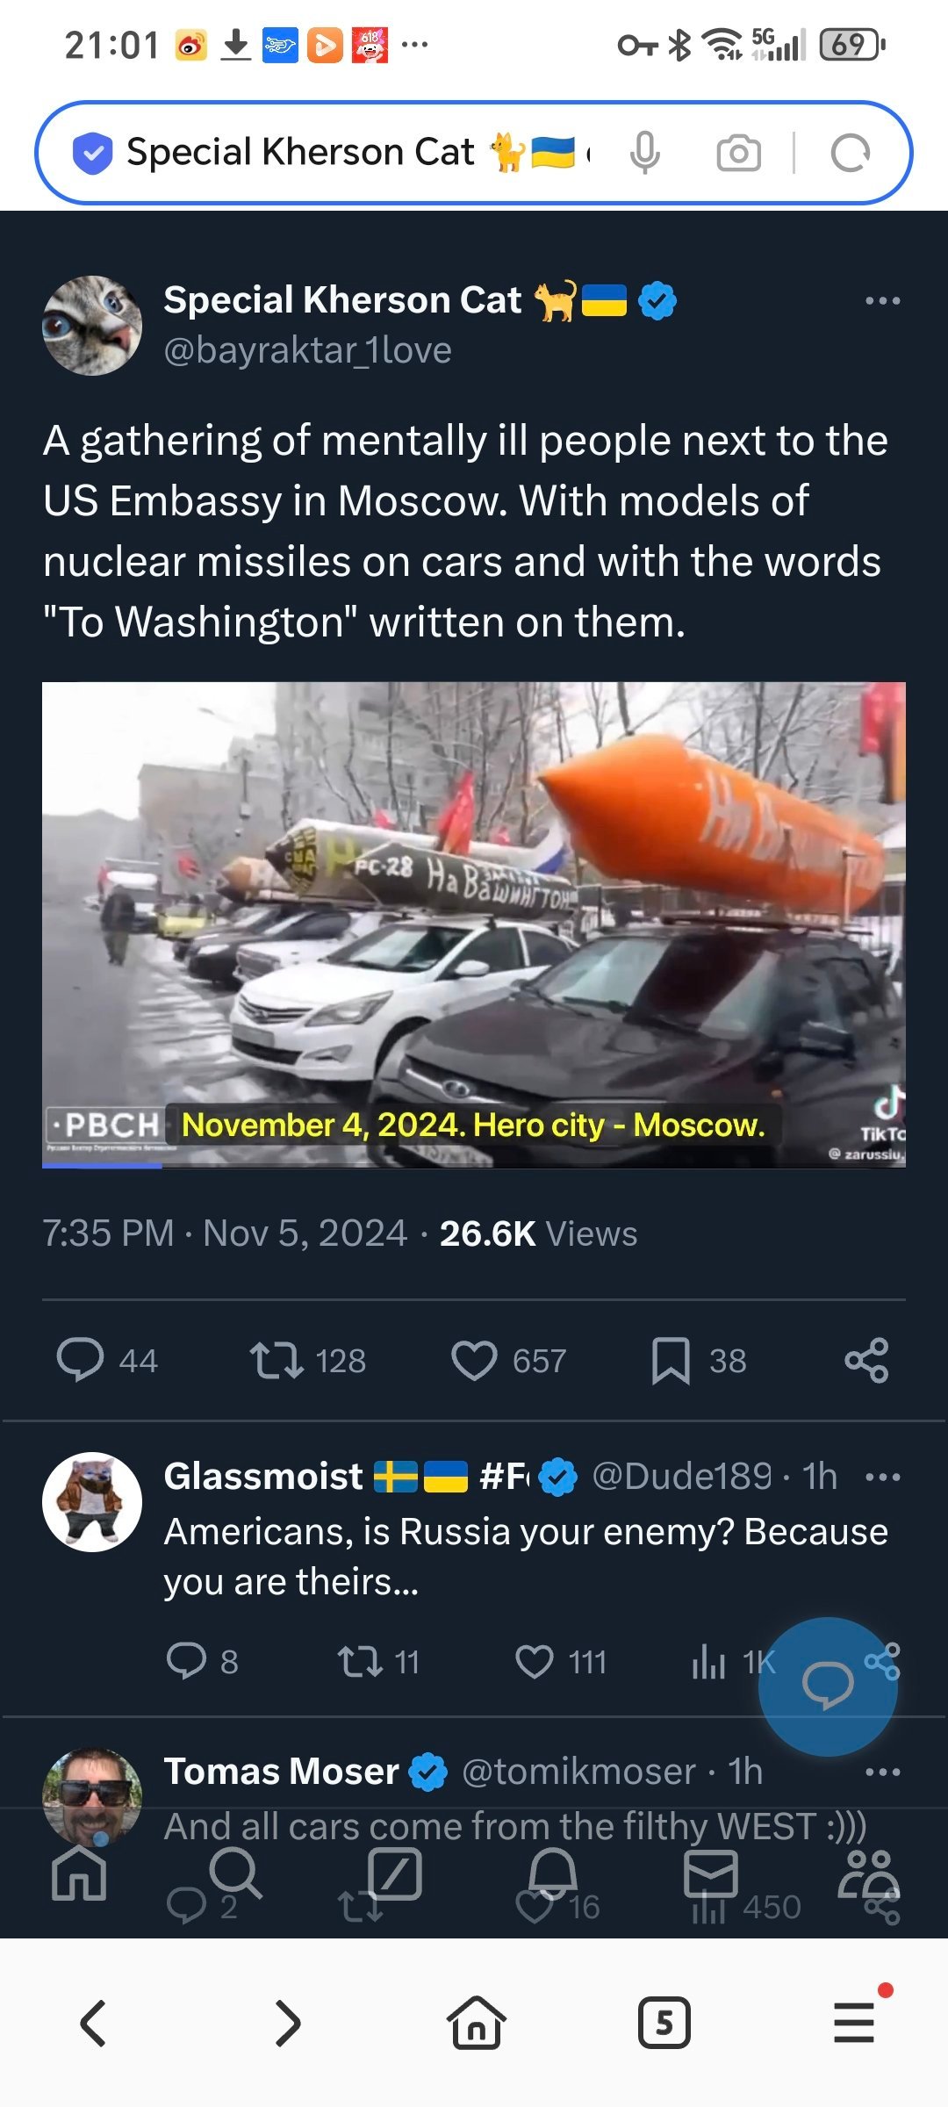Screen dimensions: 948x2107
Task: Open camera search in address bar
Action: point(738,153)
